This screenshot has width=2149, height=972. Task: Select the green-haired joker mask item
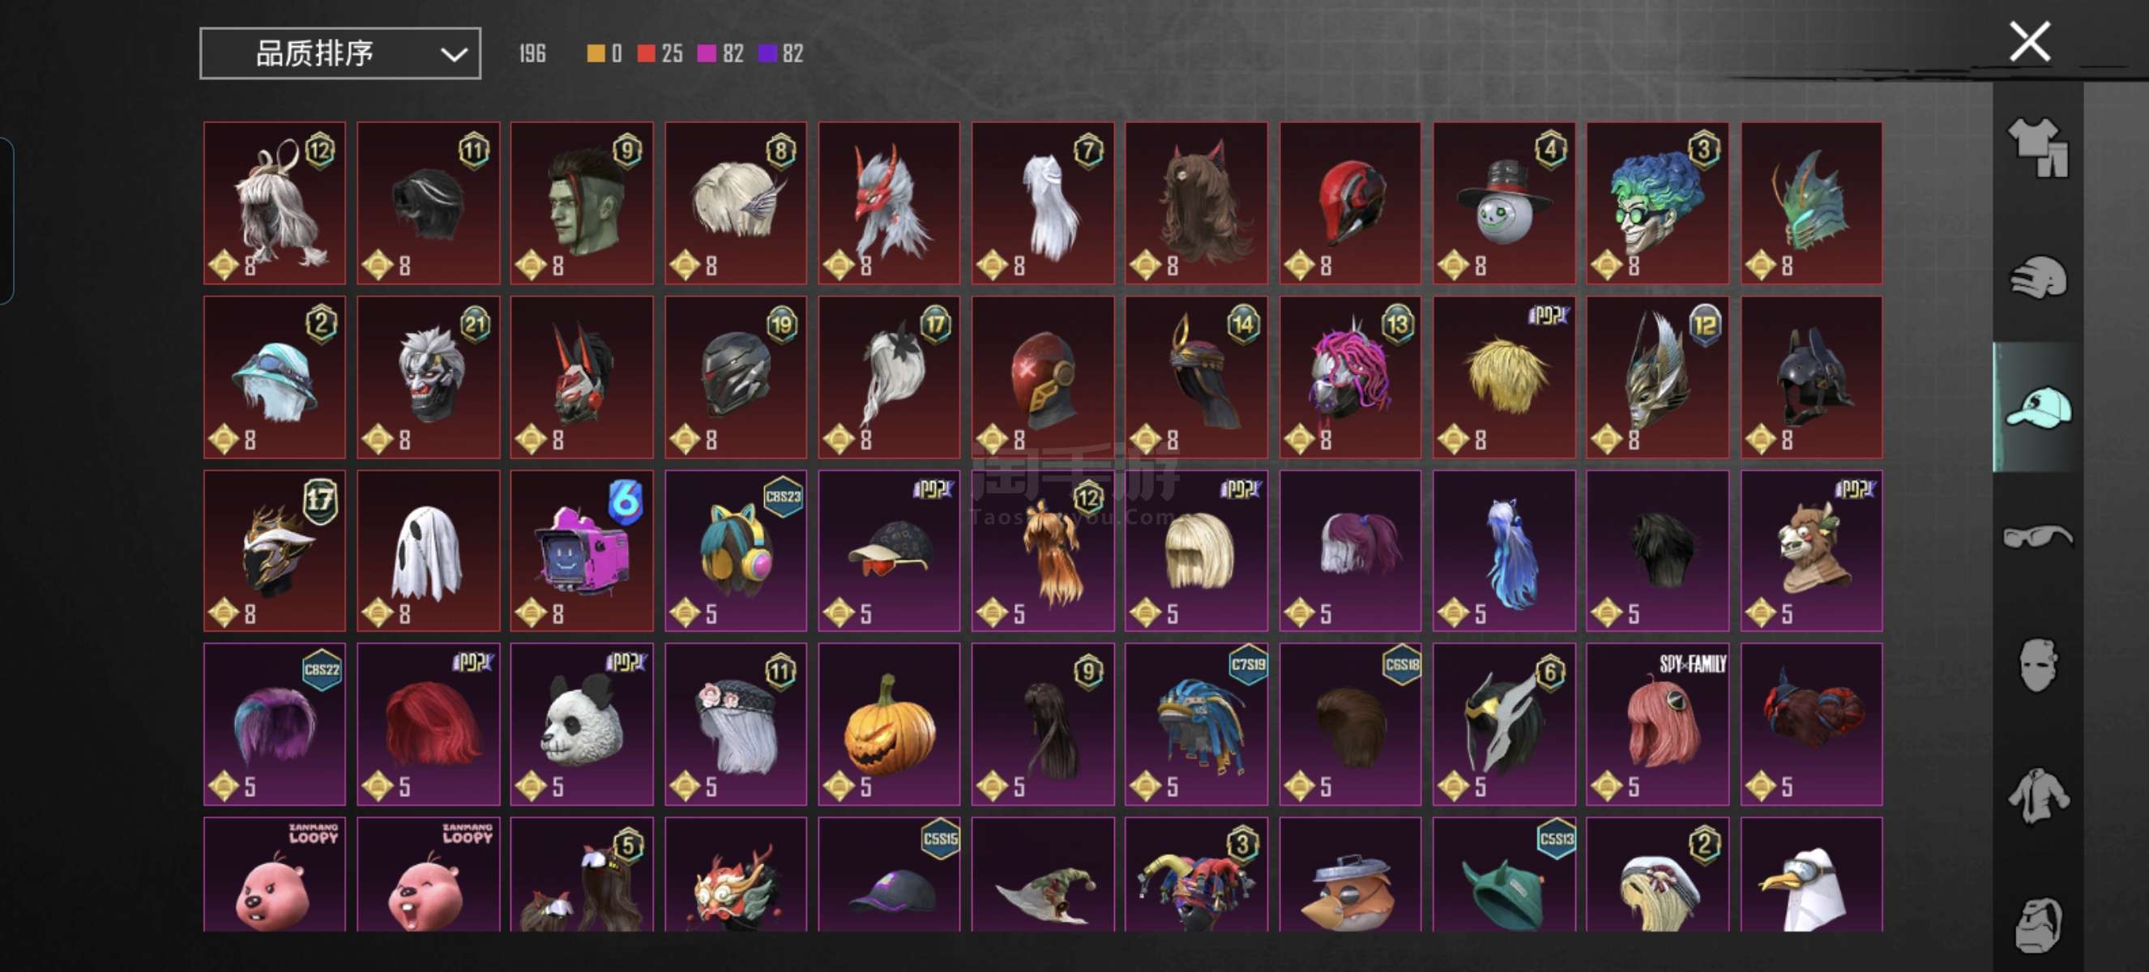(x=1657, y=202)
